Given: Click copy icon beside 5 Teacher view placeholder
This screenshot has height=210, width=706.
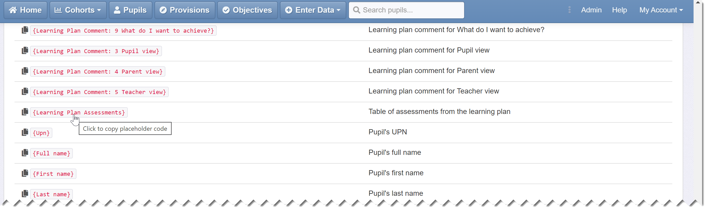Looking at the screenshot, I should [25, 91].
